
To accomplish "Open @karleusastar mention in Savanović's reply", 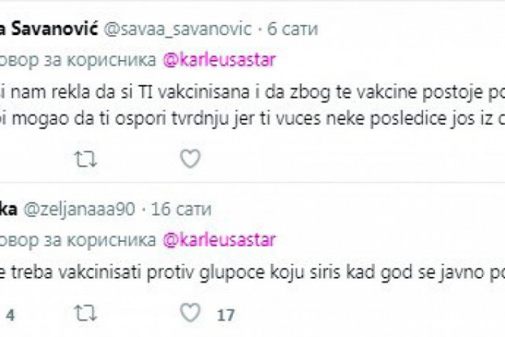I will point(219,60).
